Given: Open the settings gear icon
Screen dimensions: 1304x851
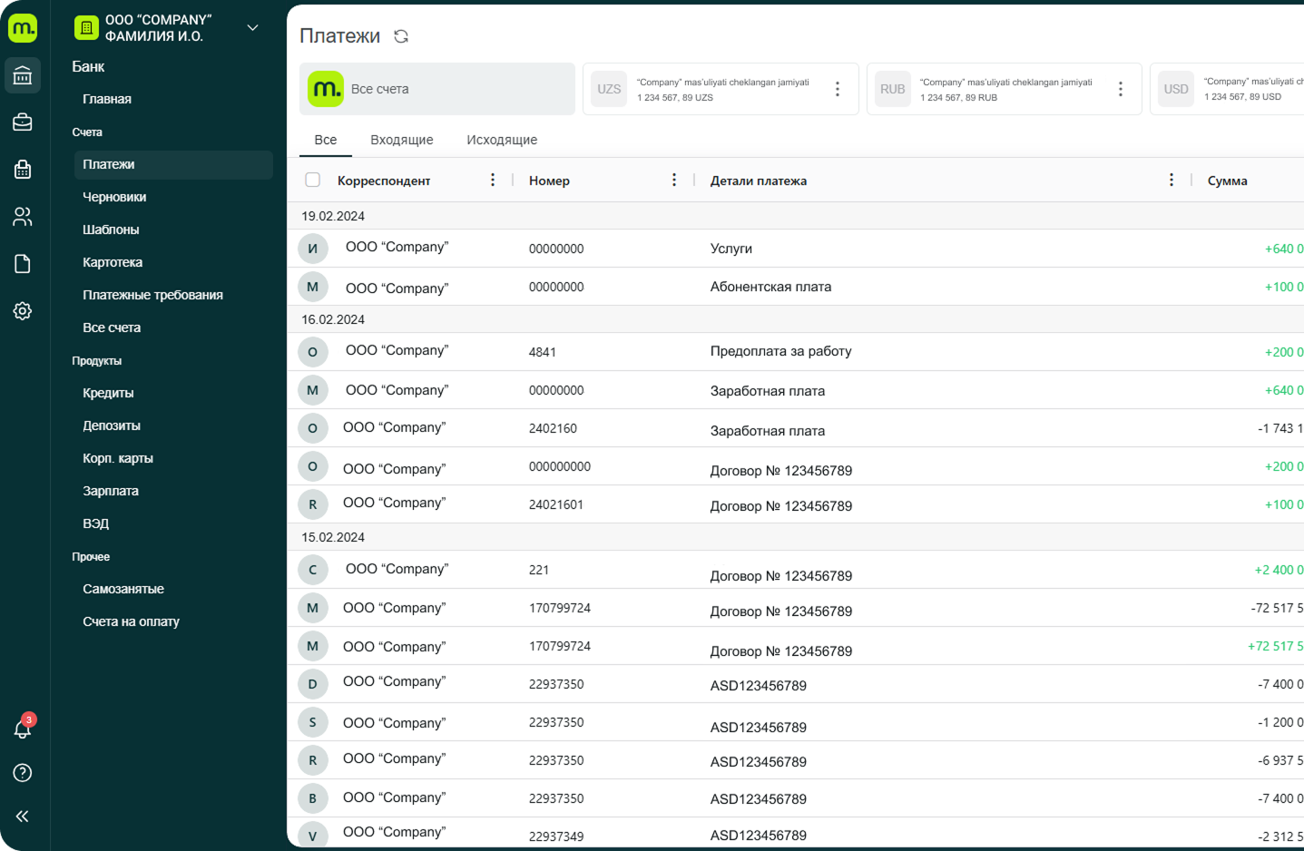Looking at the screenshot, I should (x=23, y=311).
